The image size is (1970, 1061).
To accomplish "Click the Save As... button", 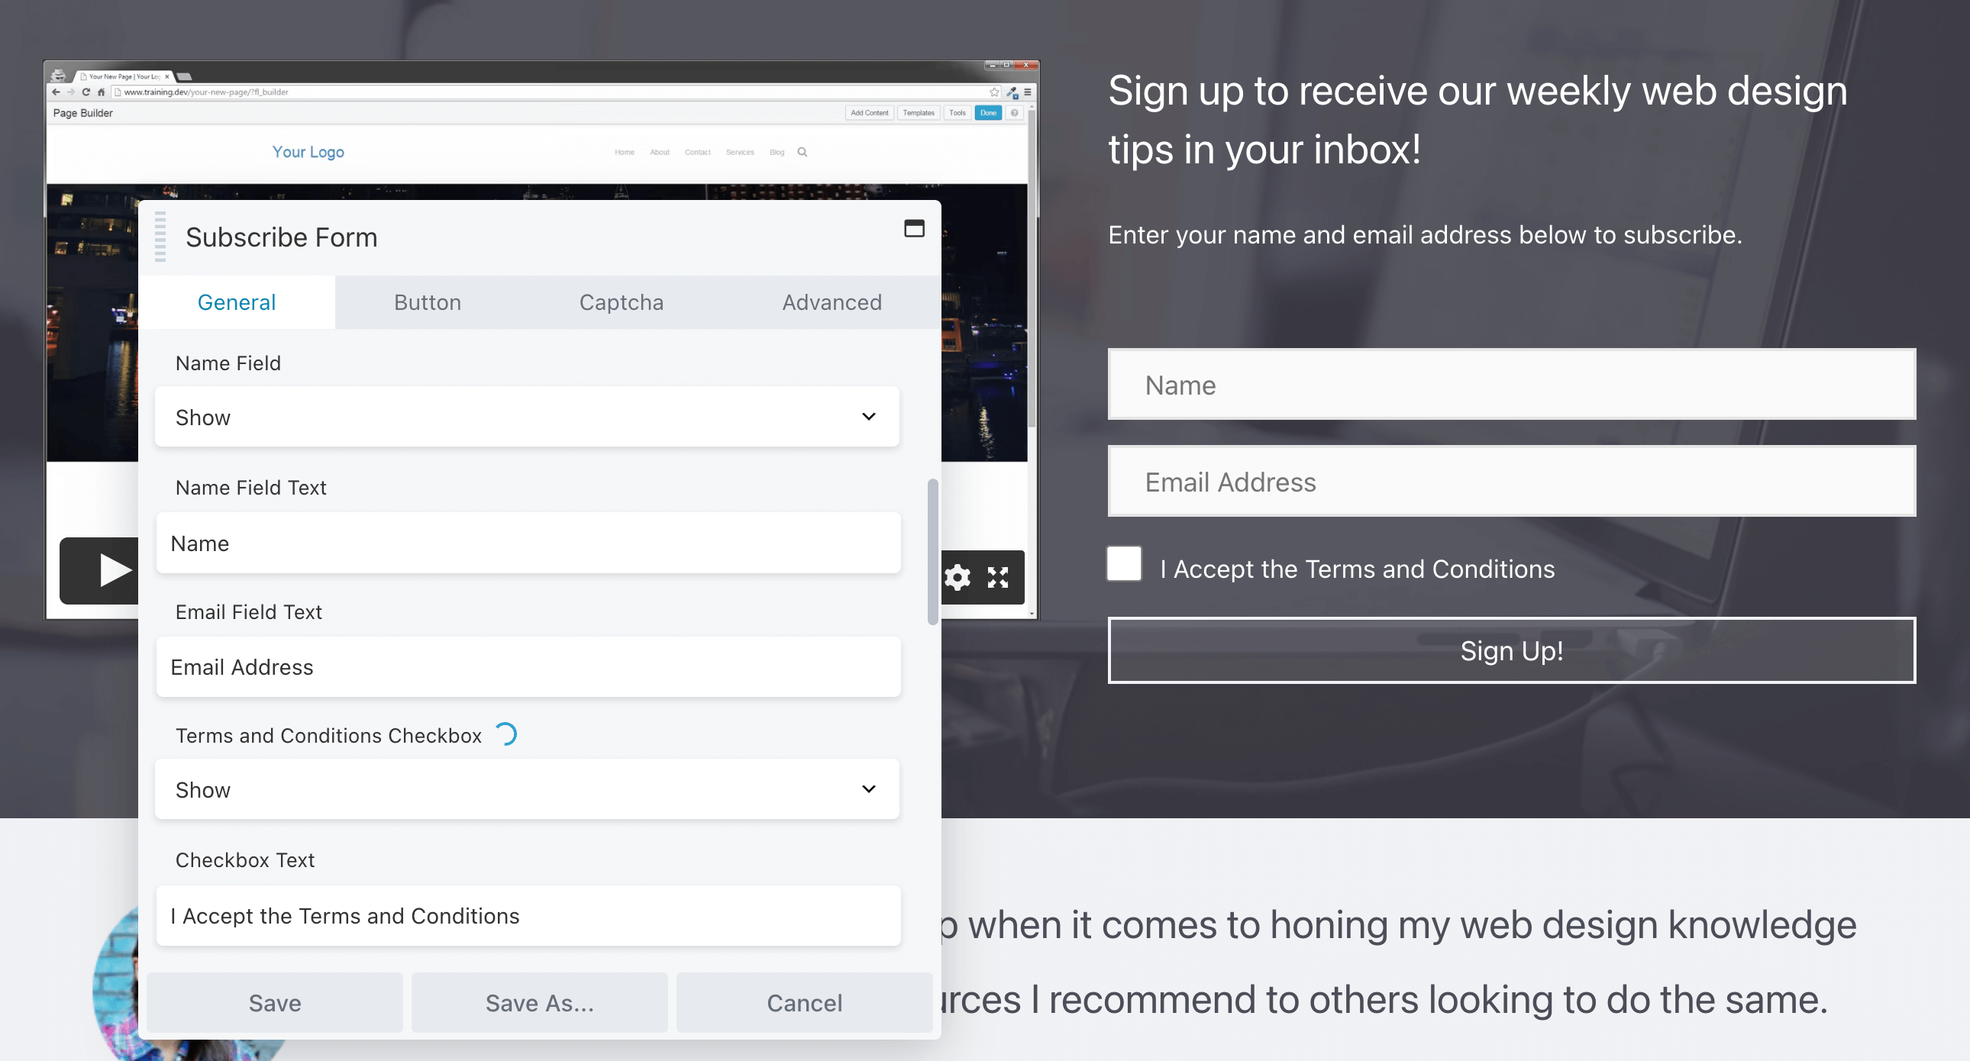I will tap(539, 1002).
